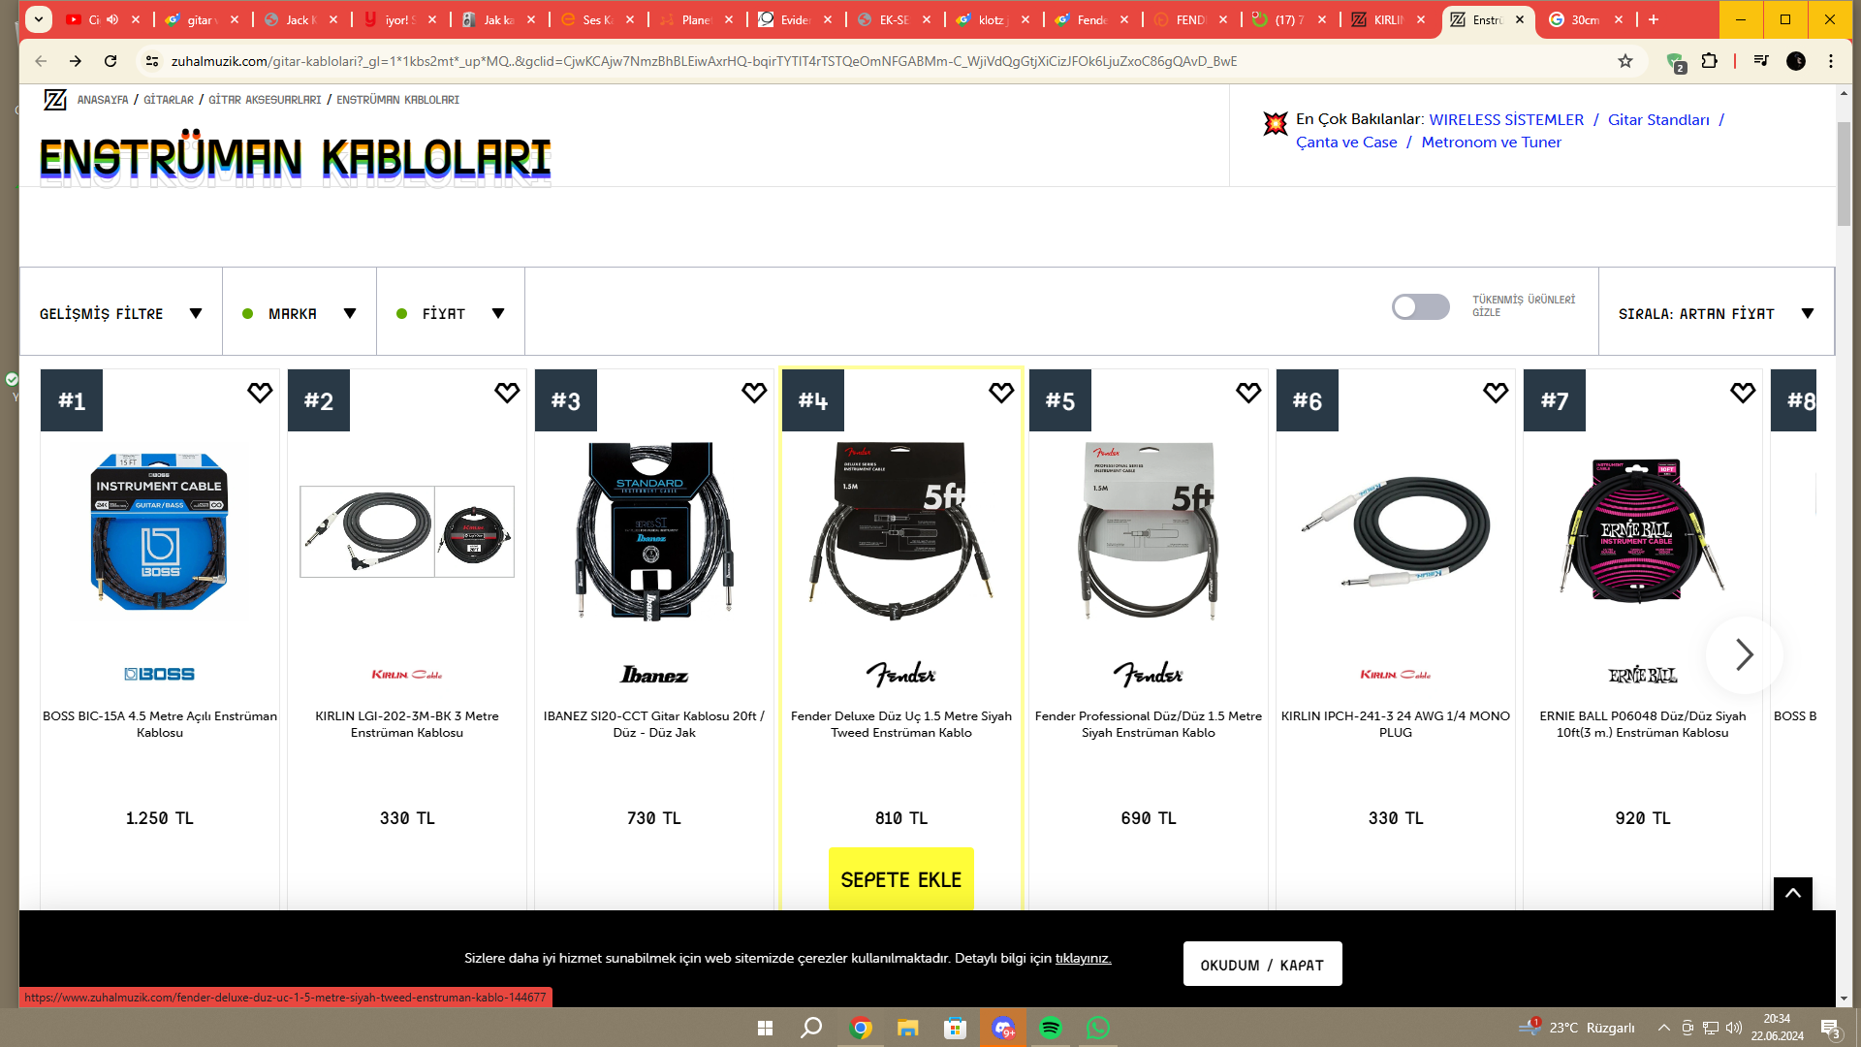Viewport: 1861px width, 1047px height.
Task: Open Wireless Sistemler link
Action: click(1506, 119)
